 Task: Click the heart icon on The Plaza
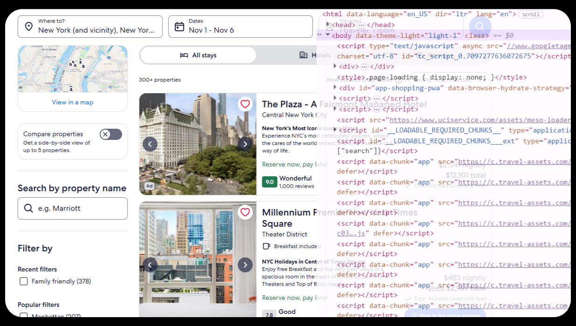point(245,104)
